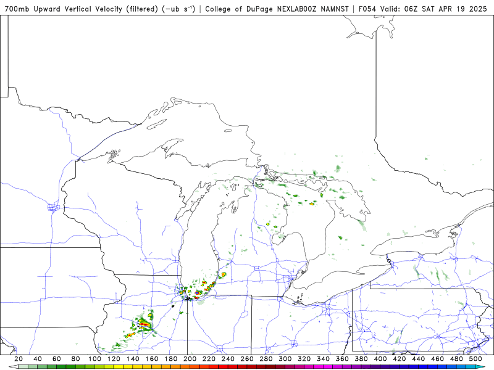Click the colorbar label "340"
Screen dimensions: 494x370
(323, 359)
